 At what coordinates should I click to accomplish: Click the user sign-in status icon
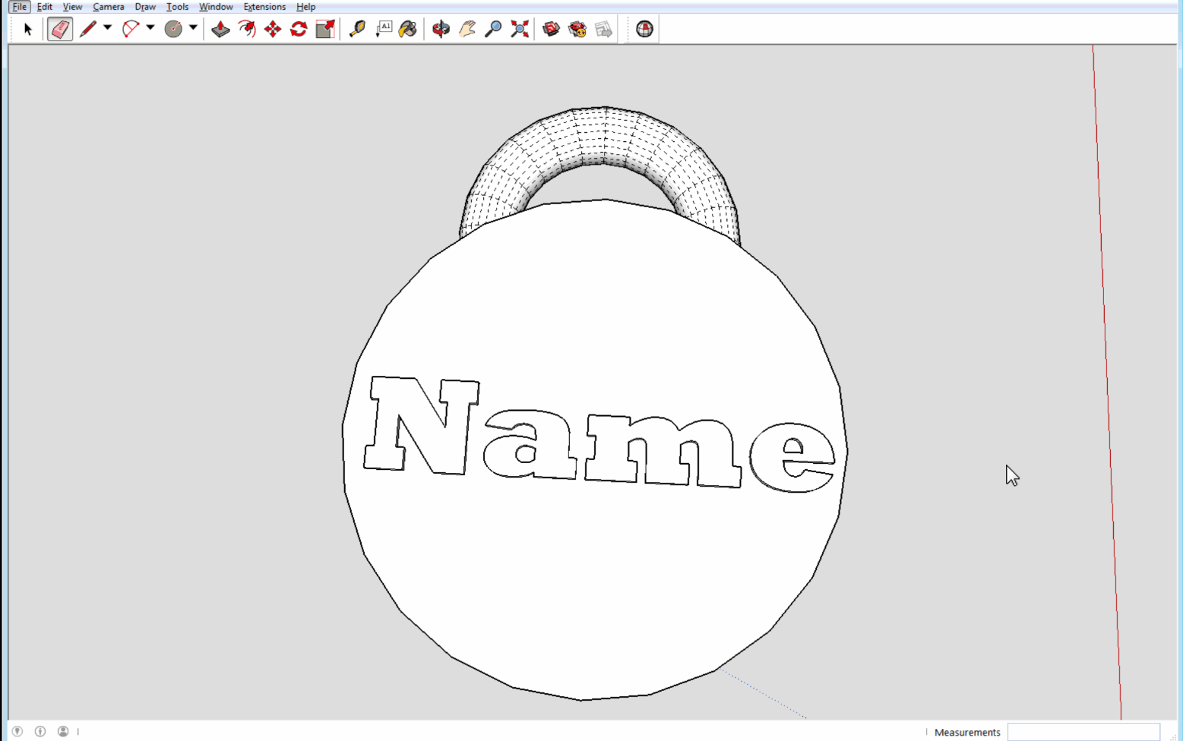pyautogui.click(x=63, y=731)
